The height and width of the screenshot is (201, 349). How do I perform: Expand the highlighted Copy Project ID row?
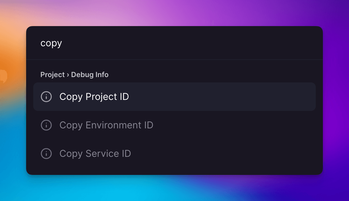pos(174,97)
